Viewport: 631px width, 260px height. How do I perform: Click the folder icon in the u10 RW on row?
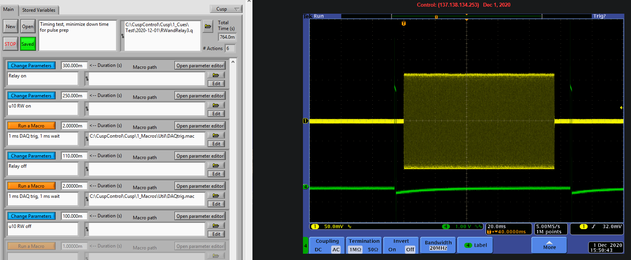(216, 105)
